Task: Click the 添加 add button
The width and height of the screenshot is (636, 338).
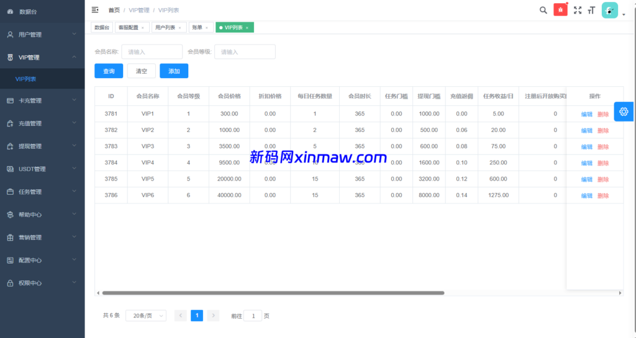Action: point(174,71)
